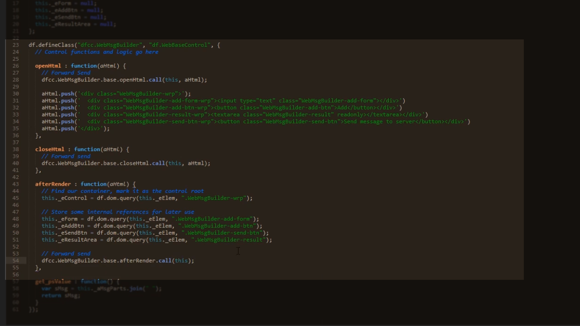Image resolution: width=580 pixels, height=326 pixels.
Task: Click comment "Control functions and logic go here"
Action: click(101, 52)
